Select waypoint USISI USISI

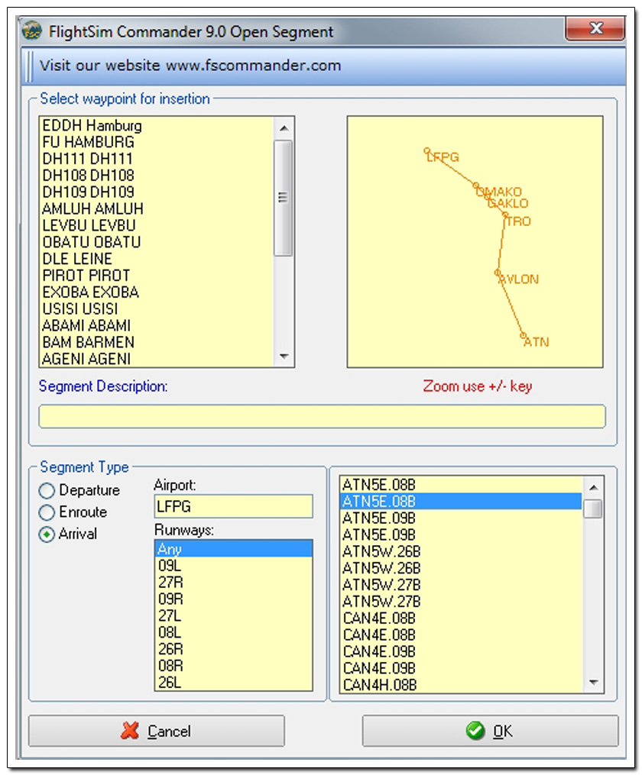(156, 309)
